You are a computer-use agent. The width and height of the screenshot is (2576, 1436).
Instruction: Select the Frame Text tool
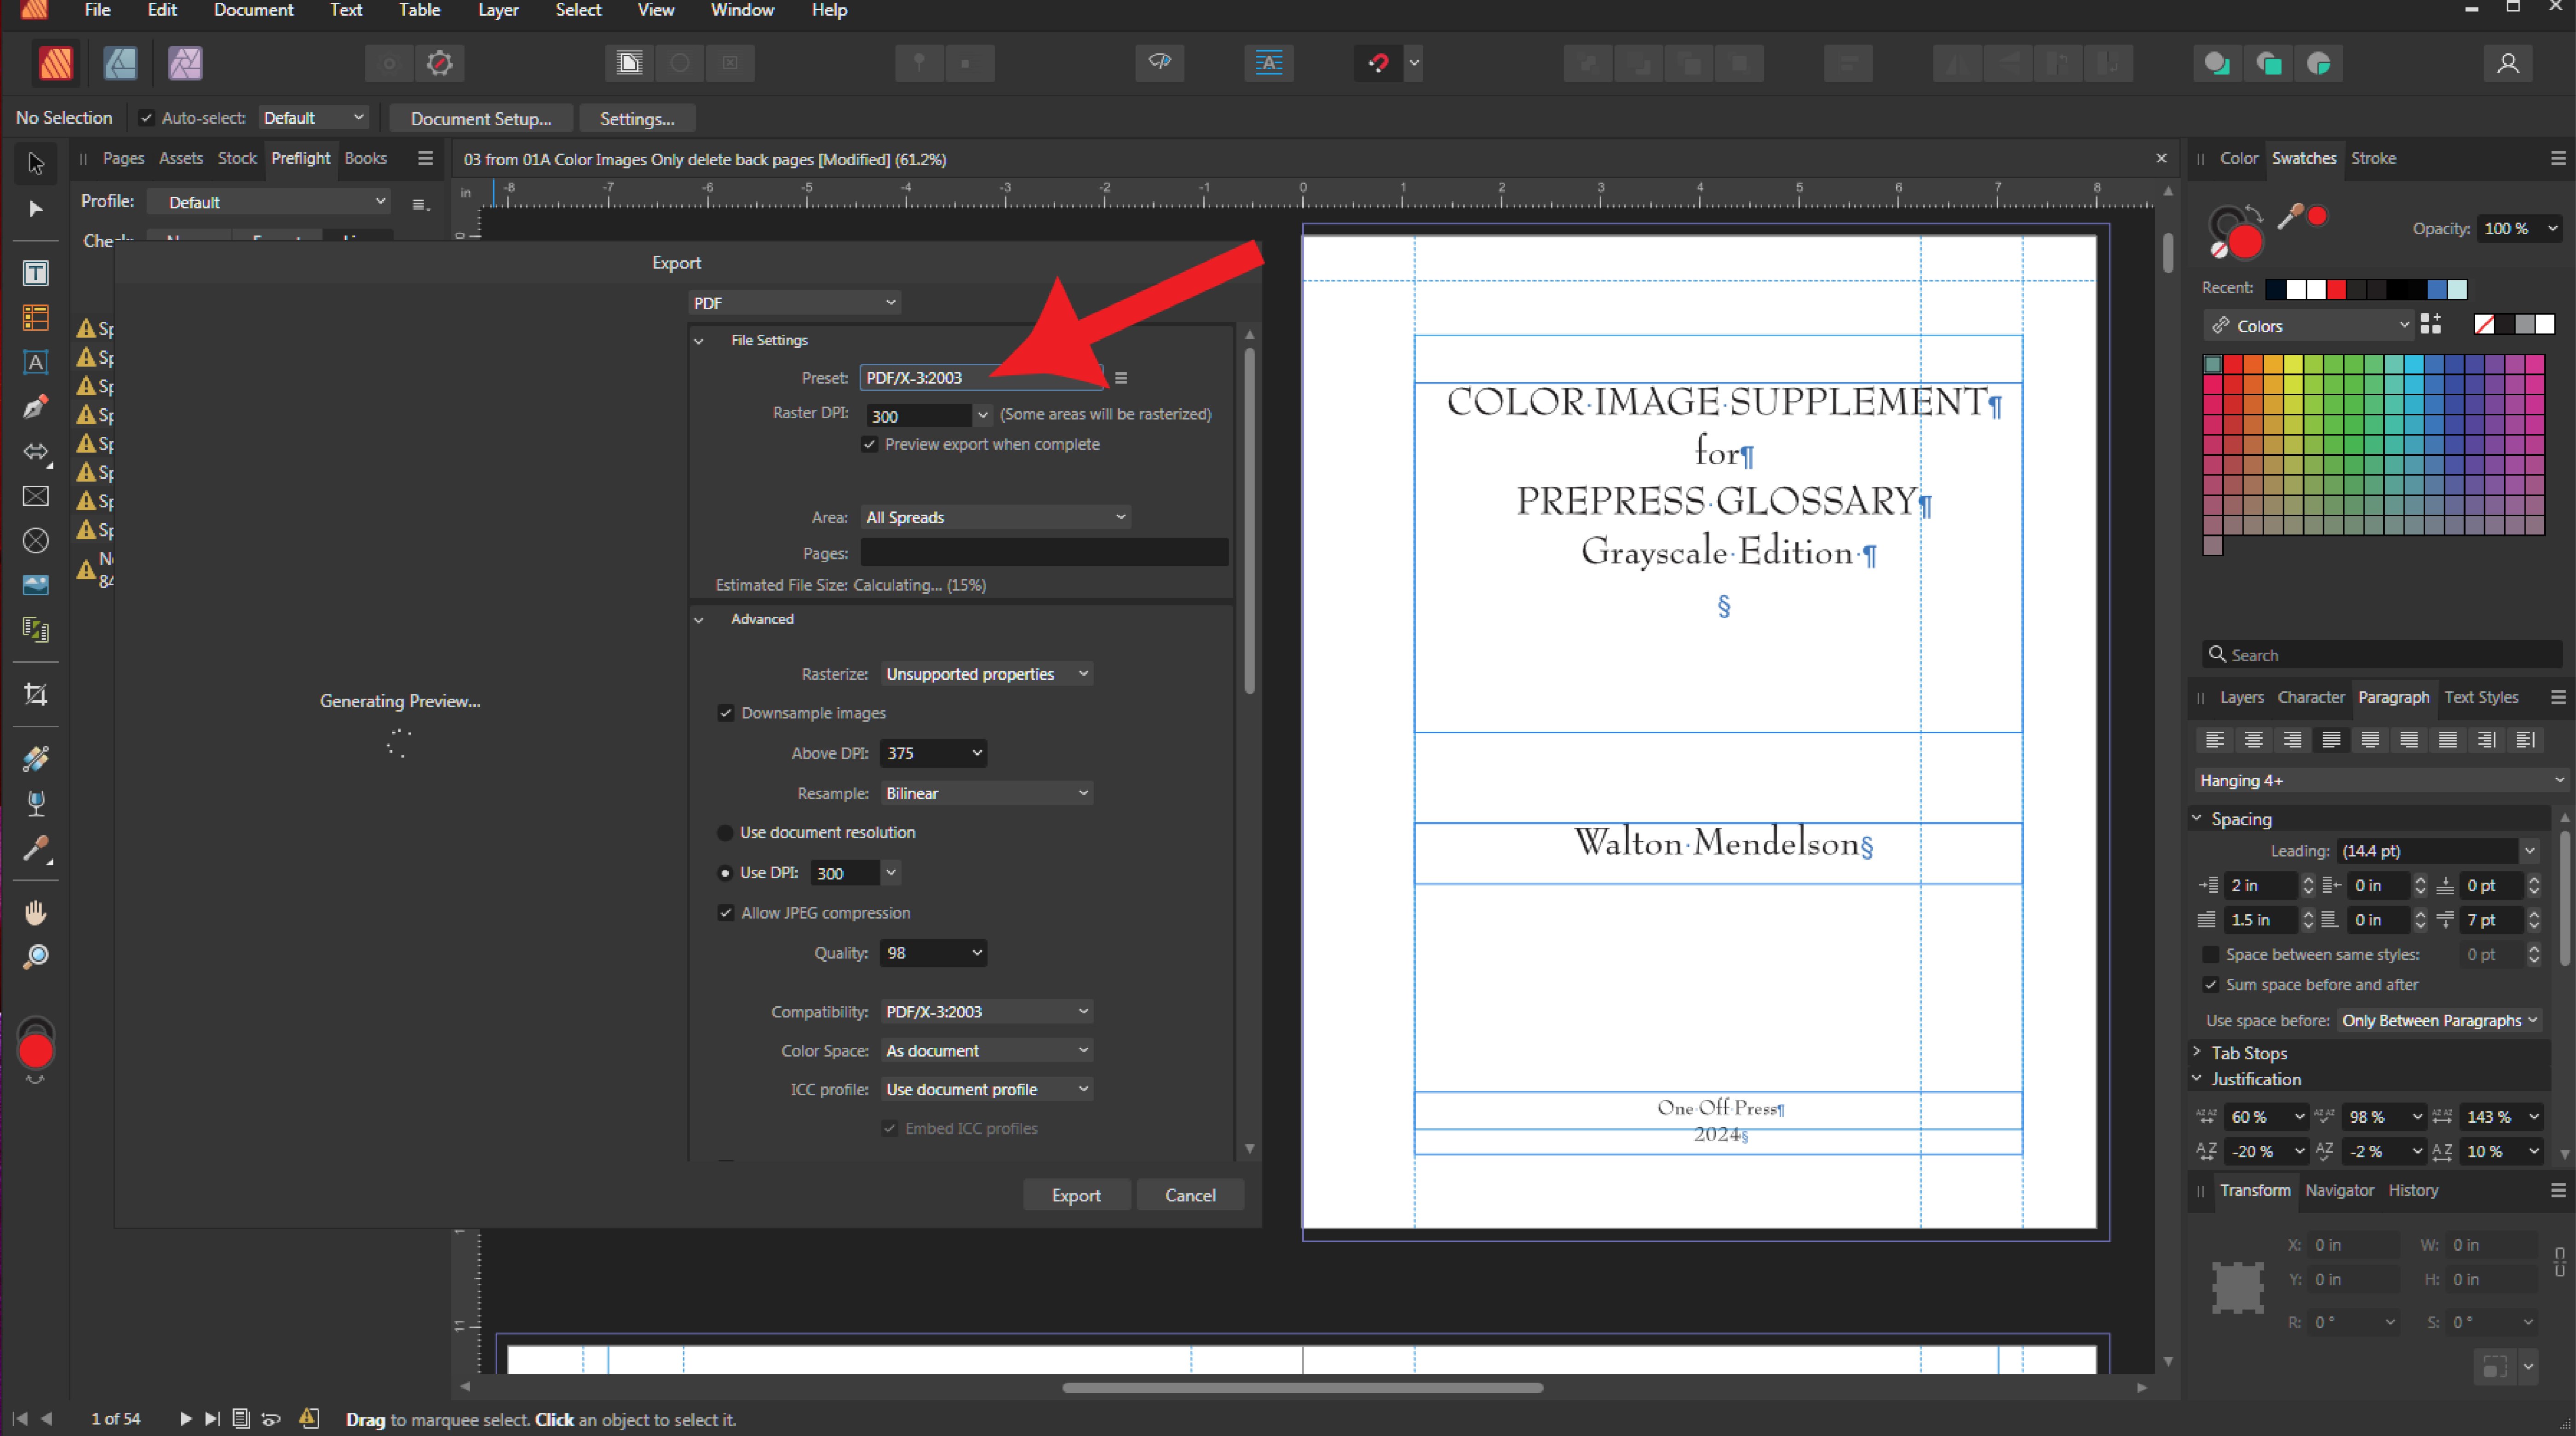click(x=36, y=273)
